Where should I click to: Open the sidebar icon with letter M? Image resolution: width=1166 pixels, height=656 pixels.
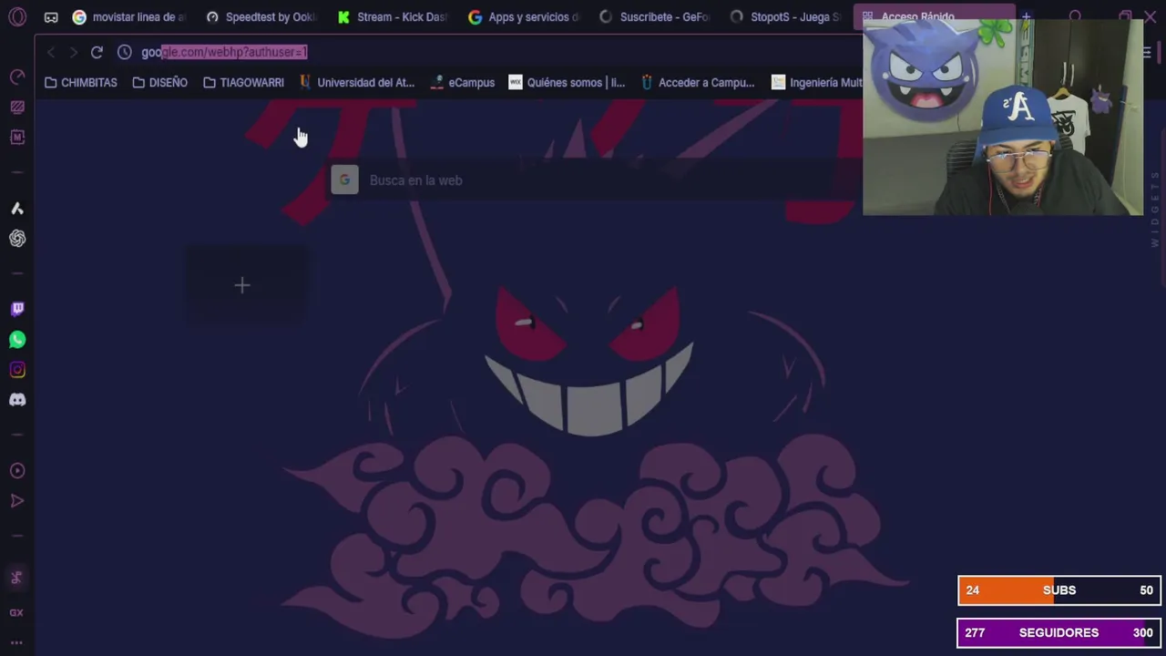pos(17,137)
